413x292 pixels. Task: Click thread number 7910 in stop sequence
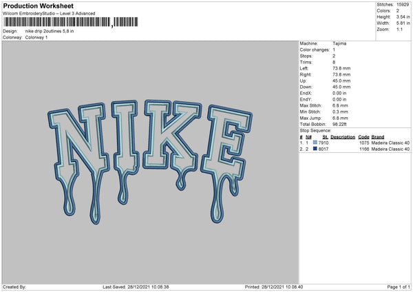[x=324, y=143]
